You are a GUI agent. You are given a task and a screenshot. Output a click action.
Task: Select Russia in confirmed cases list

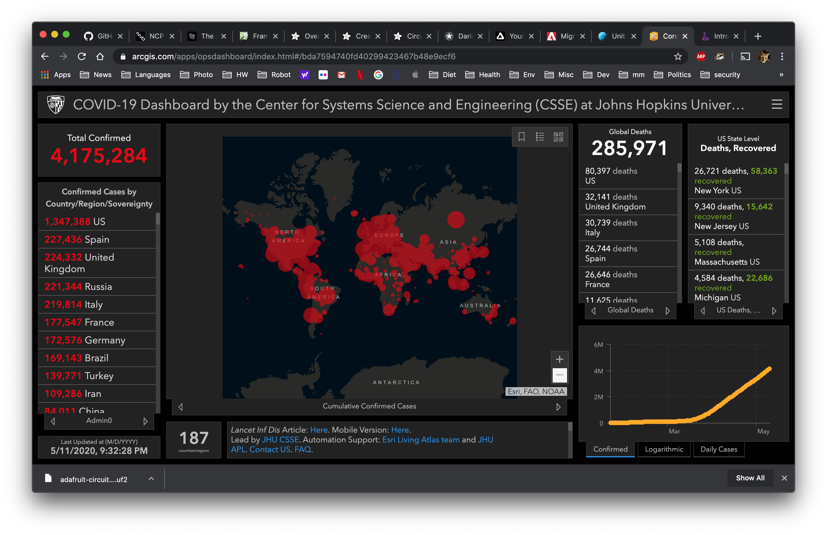97,286
